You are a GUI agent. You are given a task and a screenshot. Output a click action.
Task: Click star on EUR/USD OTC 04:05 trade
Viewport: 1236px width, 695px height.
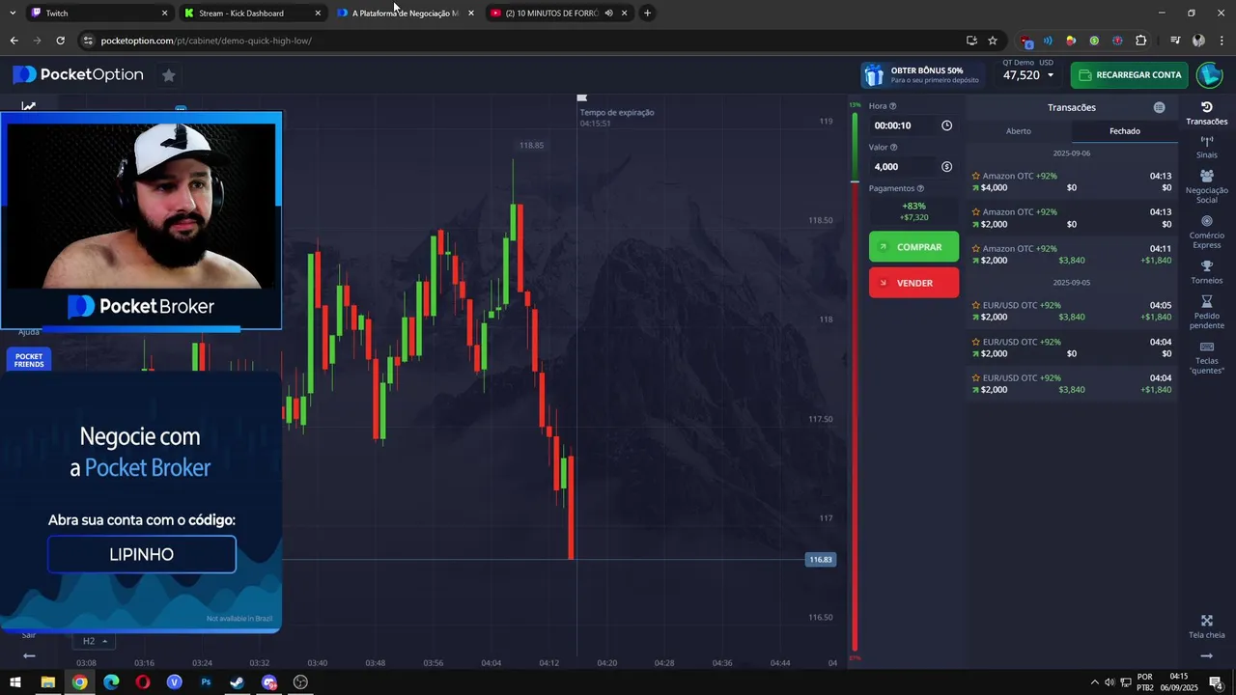975,305
